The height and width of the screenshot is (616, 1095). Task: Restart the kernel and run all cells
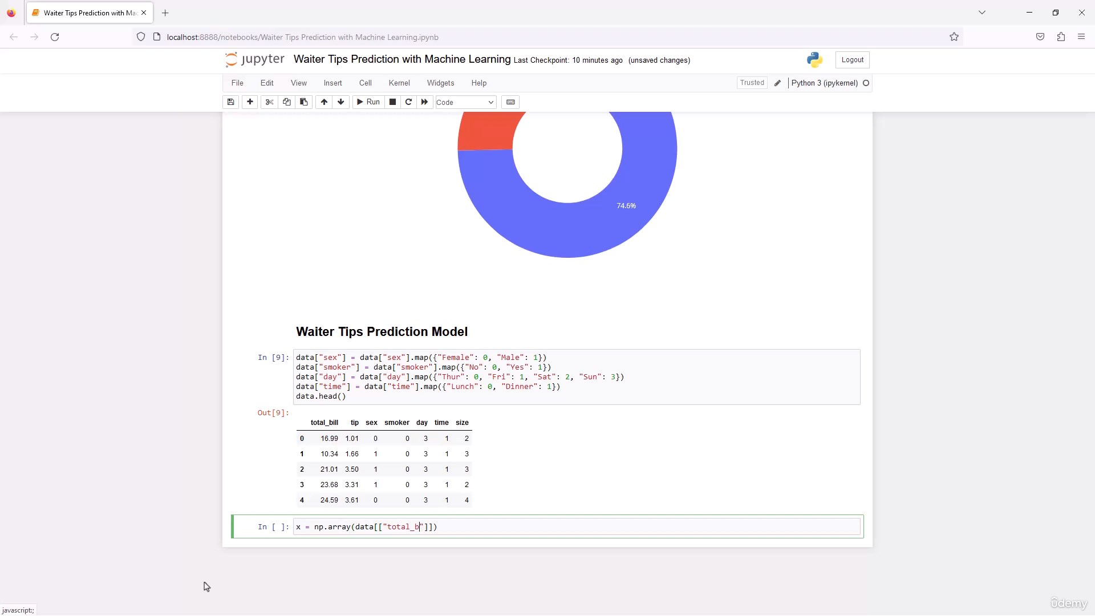point(424,102)
